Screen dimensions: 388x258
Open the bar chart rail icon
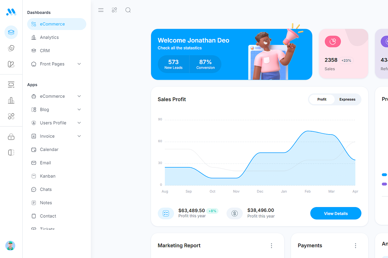(11, 101)
